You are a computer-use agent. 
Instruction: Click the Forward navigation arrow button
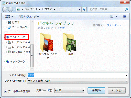pyautogui.click(x=10, y=9)
